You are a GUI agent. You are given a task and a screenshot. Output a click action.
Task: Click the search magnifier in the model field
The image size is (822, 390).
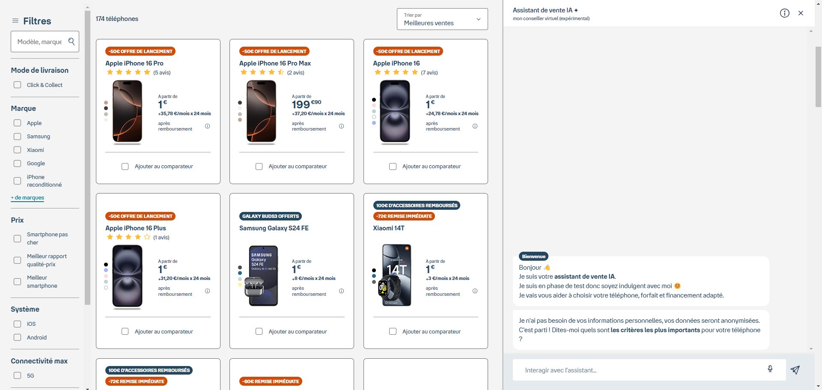click(71, 42)
